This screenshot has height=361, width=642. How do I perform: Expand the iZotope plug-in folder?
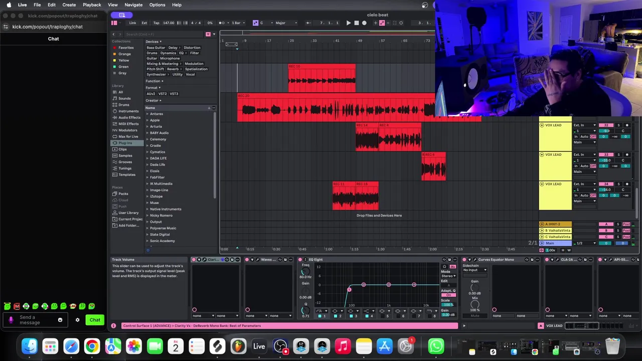tap(147, 196)
